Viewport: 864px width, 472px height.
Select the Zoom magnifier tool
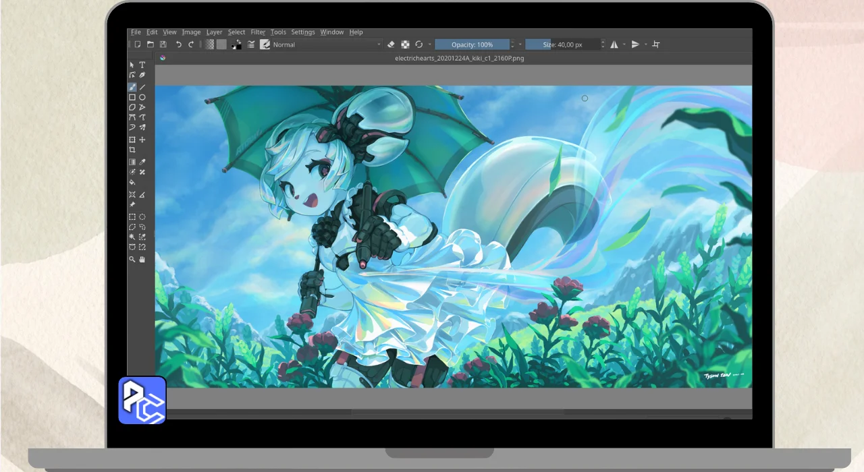[x=132, y=260]
